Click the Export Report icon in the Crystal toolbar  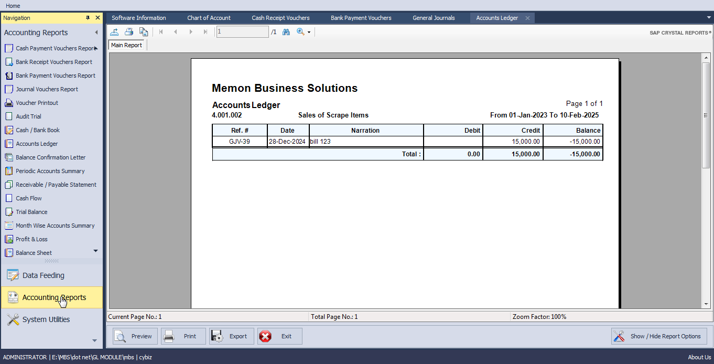coord(114,32)
